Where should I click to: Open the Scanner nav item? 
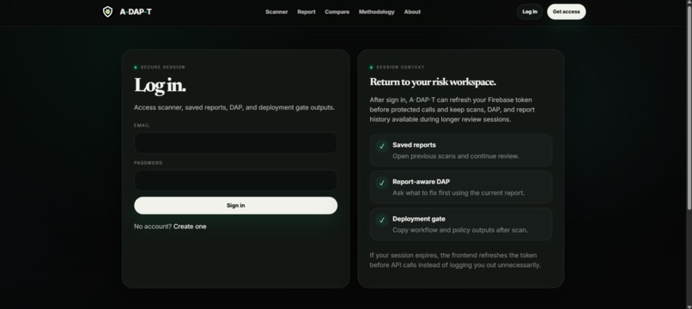pos(276,12)
